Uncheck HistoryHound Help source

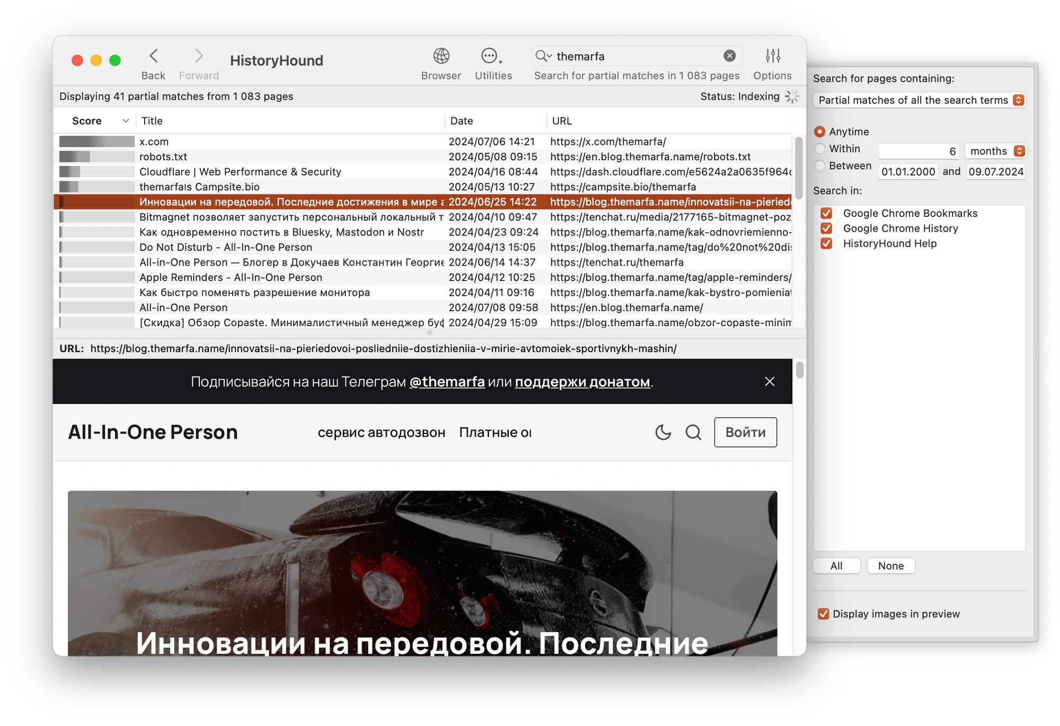[x=826, y=243]
